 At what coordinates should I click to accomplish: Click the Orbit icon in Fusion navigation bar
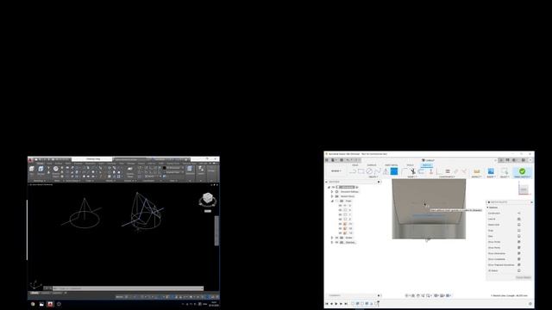(407, 295)
